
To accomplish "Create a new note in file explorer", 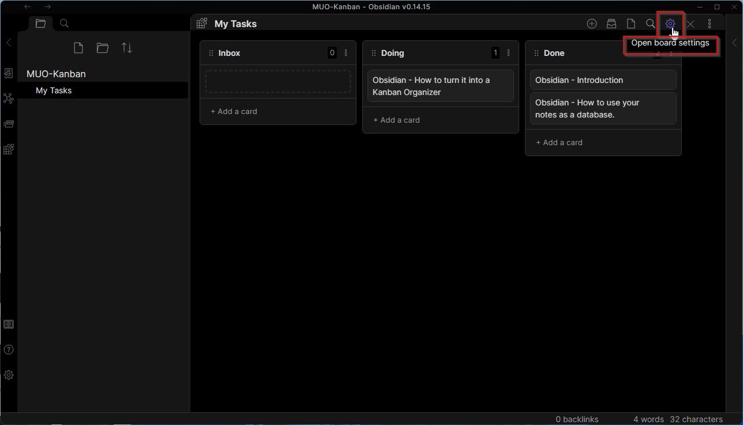I will click(x=78, y=48).
